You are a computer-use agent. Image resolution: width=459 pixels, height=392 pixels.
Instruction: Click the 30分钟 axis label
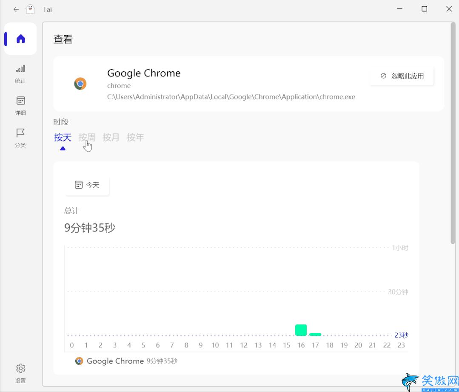[x=398, y=292]
